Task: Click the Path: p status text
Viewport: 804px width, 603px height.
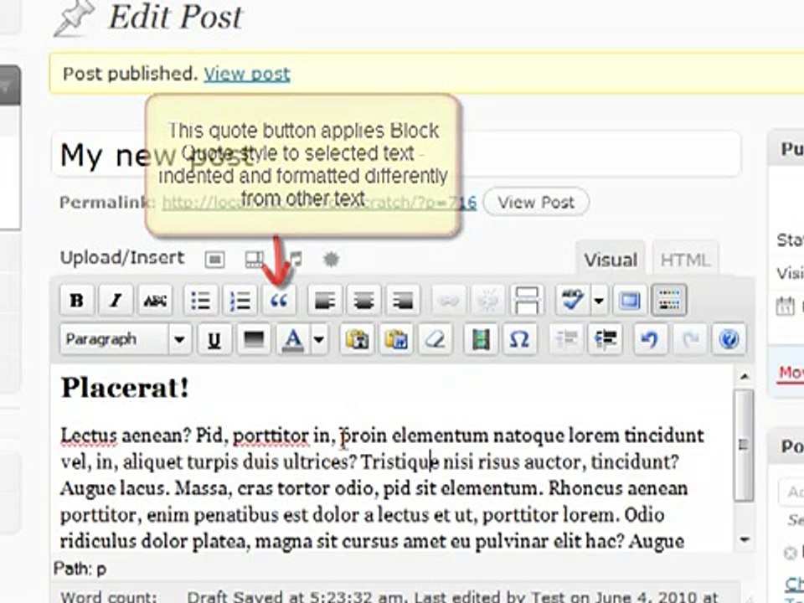Action: [80, 569]
